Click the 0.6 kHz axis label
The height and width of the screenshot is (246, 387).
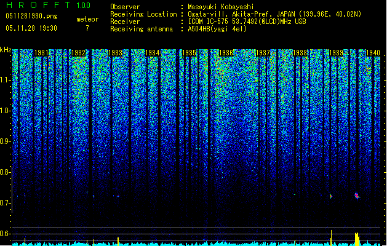point(6,234)
